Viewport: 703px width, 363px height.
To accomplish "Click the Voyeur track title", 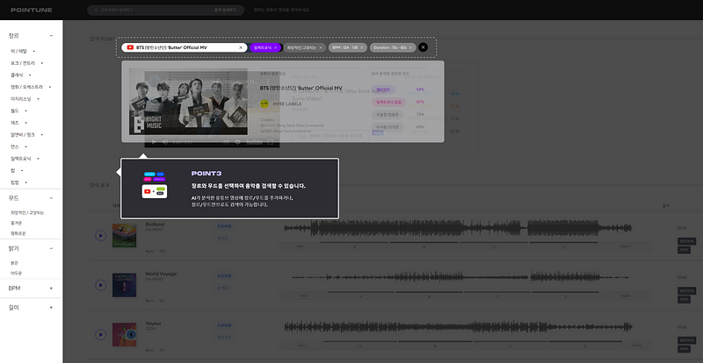I will pos(153,324).
